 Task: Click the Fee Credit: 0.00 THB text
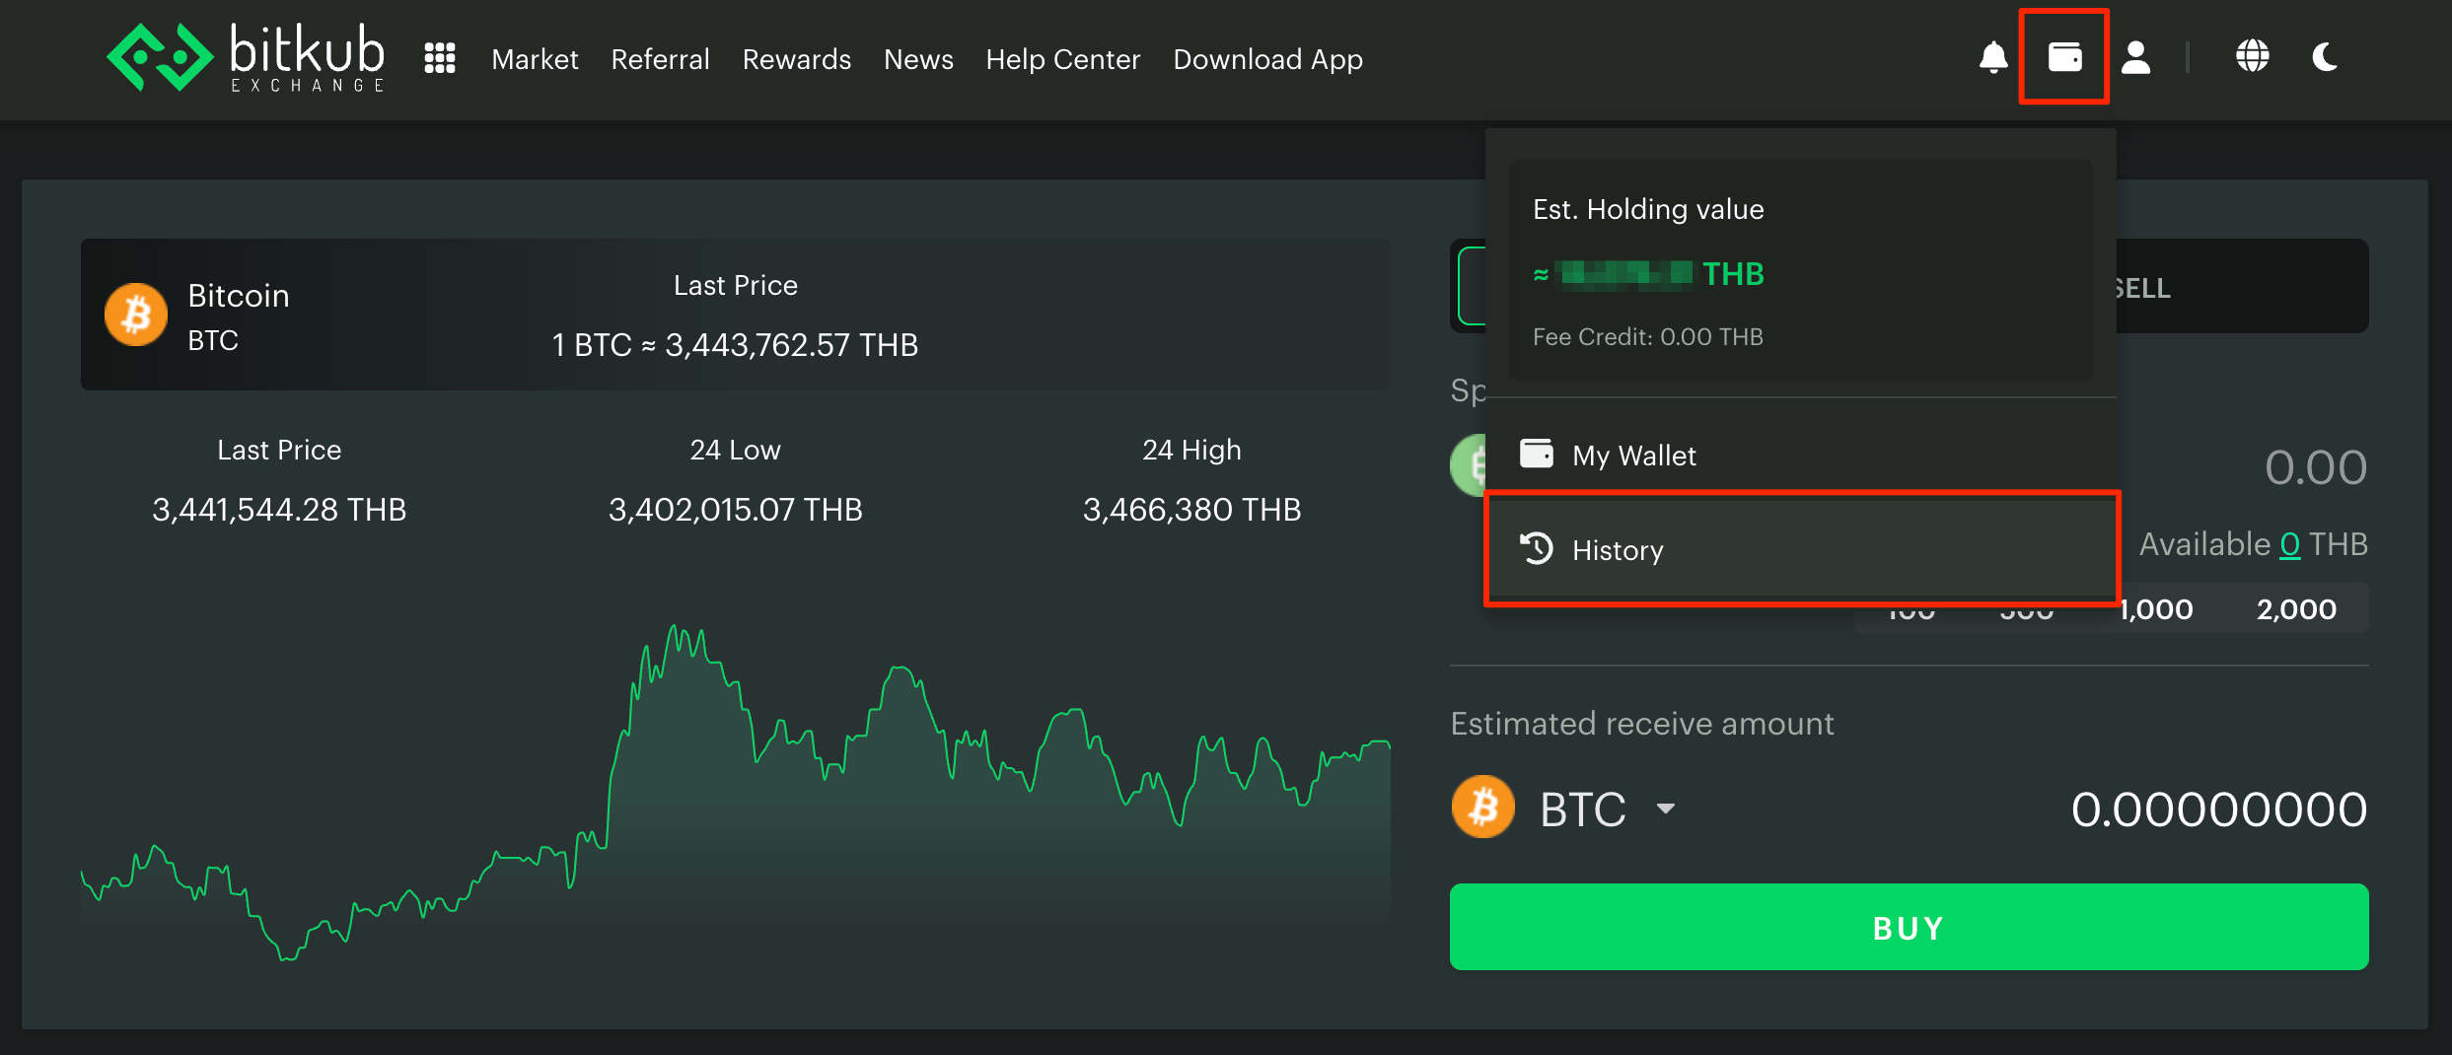coord(1647,336)
